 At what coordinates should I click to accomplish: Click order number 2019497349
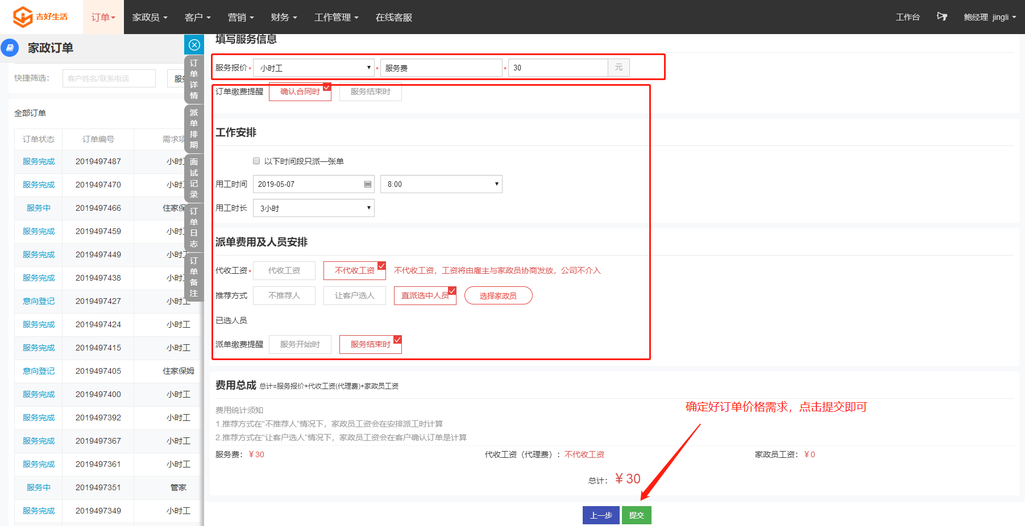click(98, 511)
